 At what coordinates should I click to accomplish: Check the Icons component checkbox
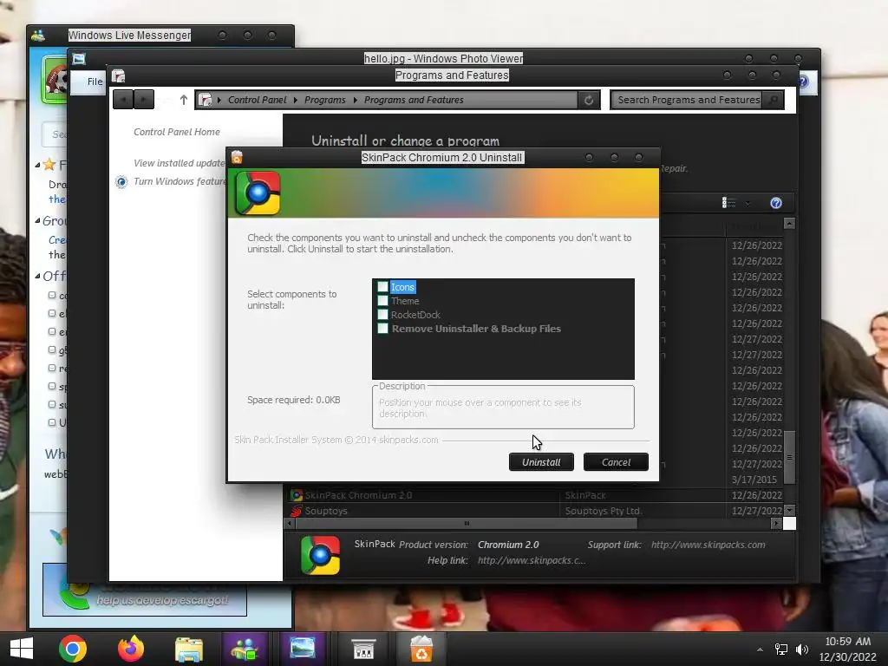coord(382,287)
